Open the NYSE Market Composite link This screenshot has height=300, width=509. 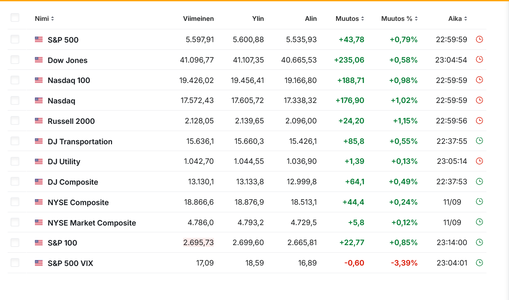coord(92,223)
